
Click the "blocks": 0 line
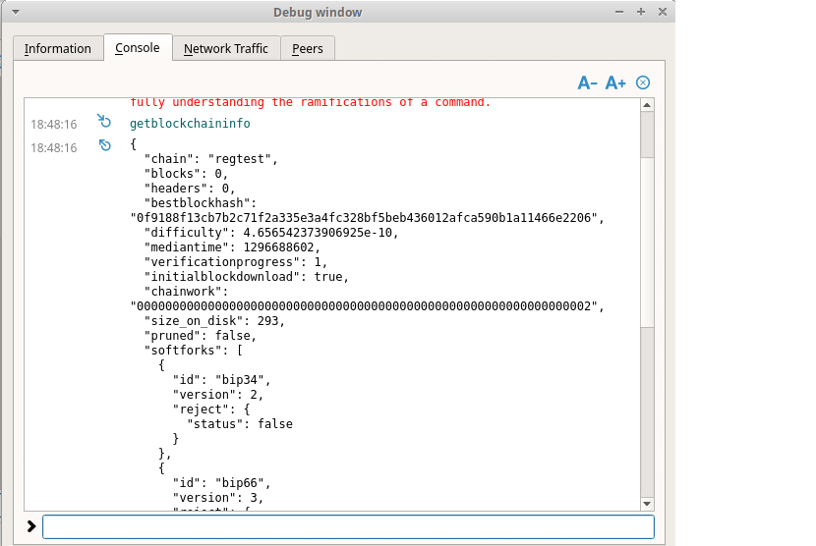187,173
